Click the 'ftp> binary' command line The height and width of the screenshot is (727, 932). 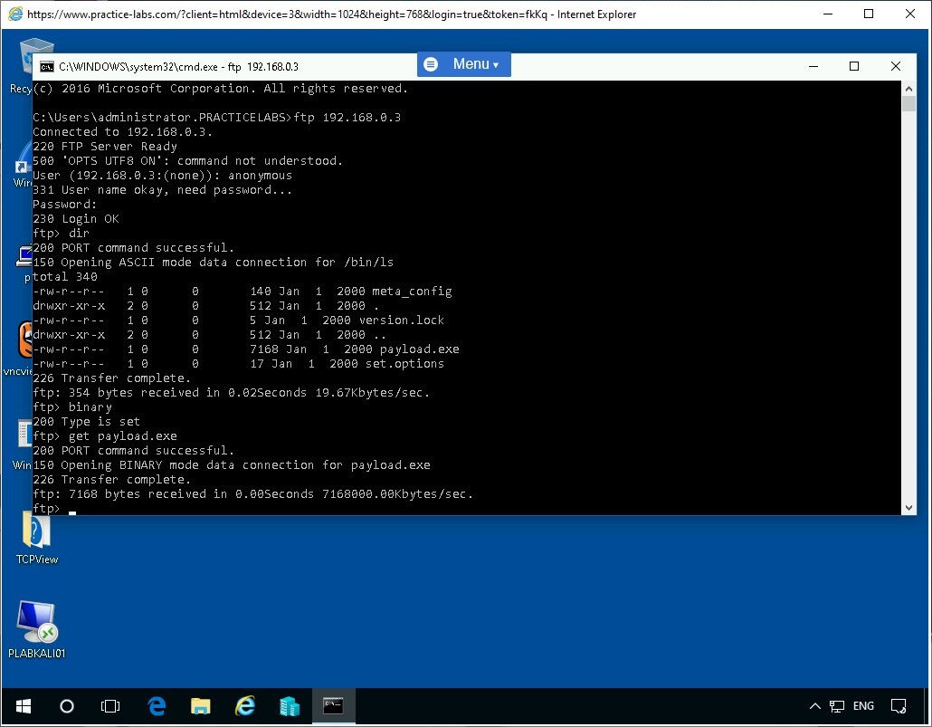71,407
